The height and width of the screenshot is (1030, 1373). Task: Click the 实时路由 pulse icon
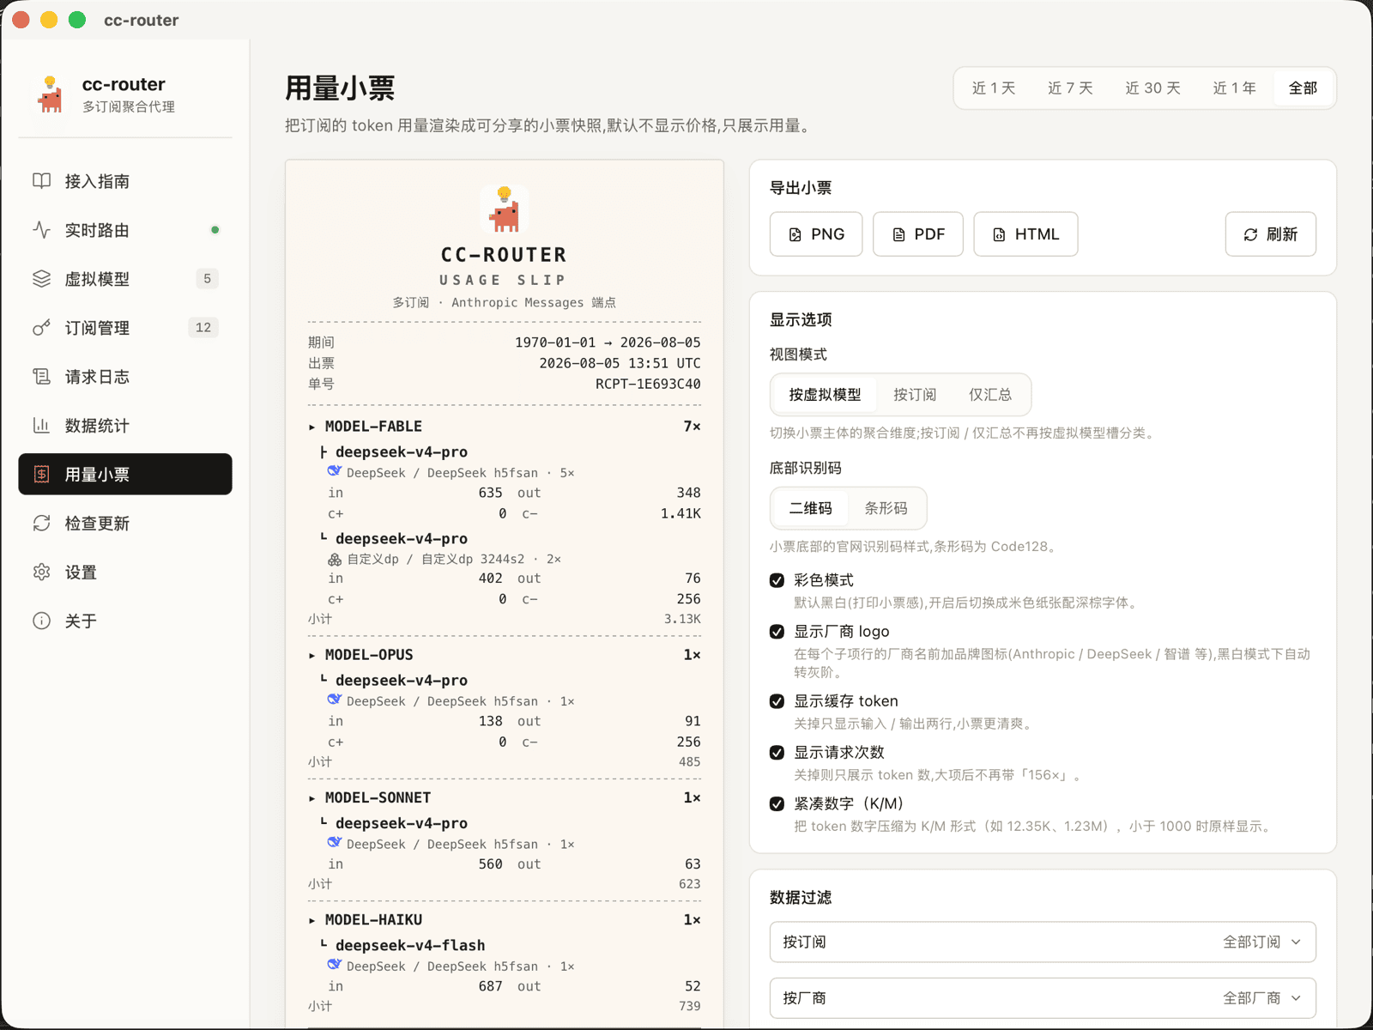tap(41, 230)
